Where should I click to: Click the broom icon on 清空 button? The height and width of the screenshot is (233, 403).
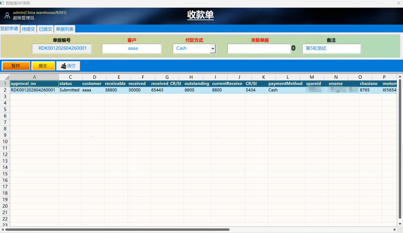coord(63,66)
